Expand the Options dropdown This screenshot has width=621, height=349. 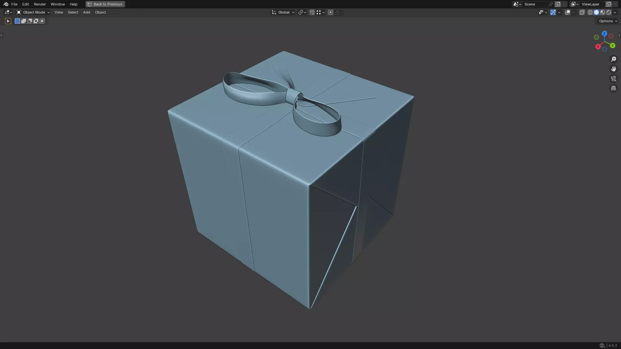pyautogui.click(x=608, y=21)
